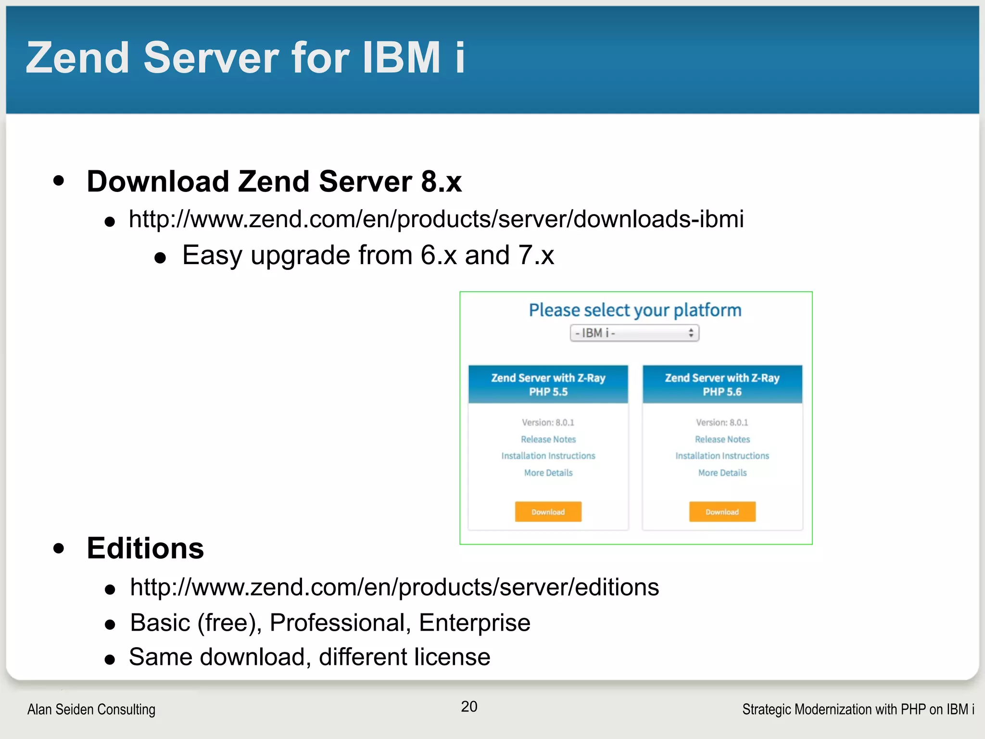985x739 pixels.
Task: Click 'Easy upgrade from 6.x and 7.x' text
Action: (368, 255)
